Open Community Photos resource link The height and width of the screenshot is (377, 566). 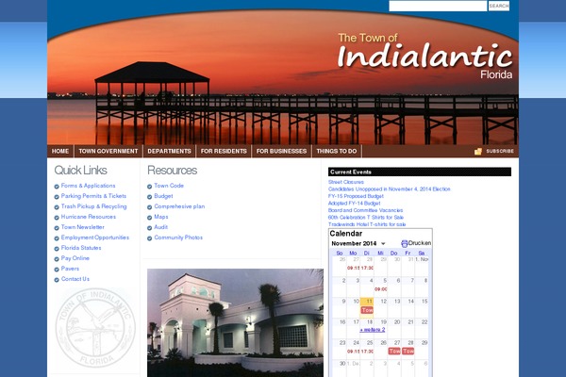point(178,238)
